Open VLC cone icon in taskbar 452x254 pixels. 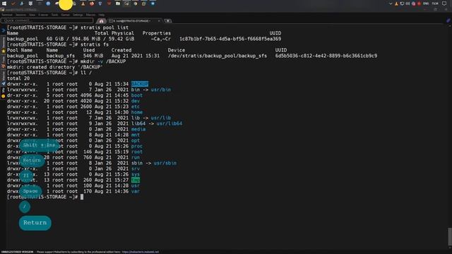point(83,4)
